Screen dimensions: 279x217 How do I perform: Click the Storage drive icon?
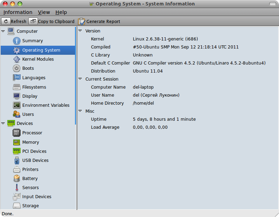pos(16,206)
